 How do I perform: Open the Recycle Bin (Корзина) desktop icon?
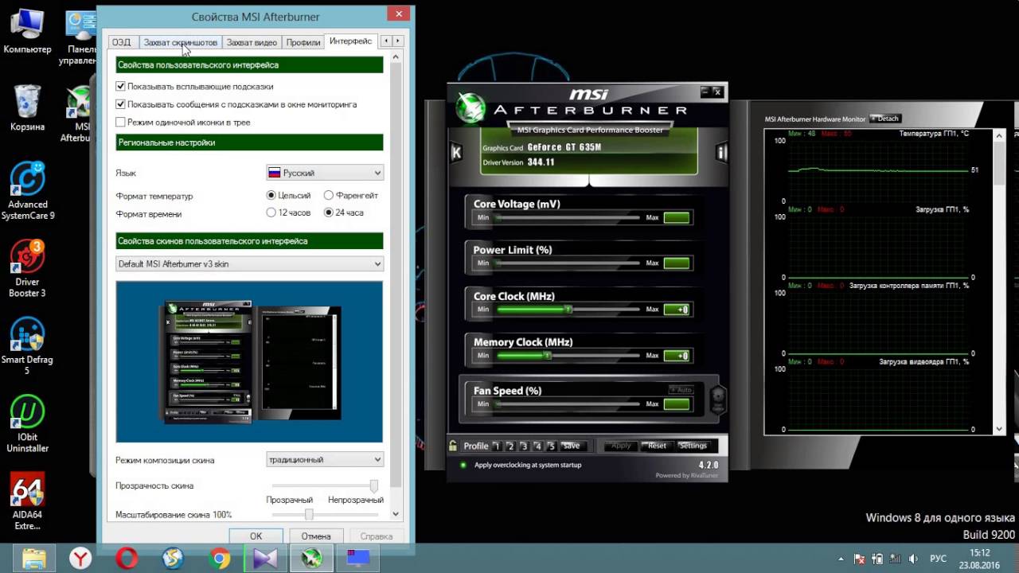(28, 108)
